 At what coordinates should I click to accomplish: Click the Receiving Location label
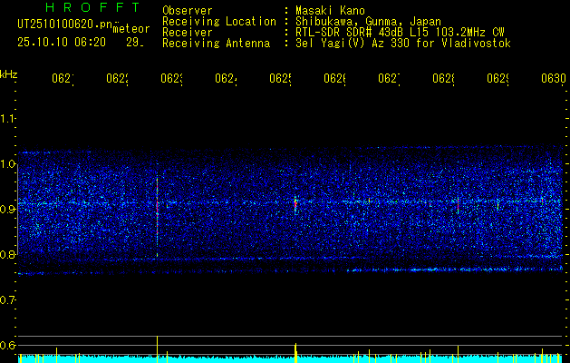click(219, 22)
